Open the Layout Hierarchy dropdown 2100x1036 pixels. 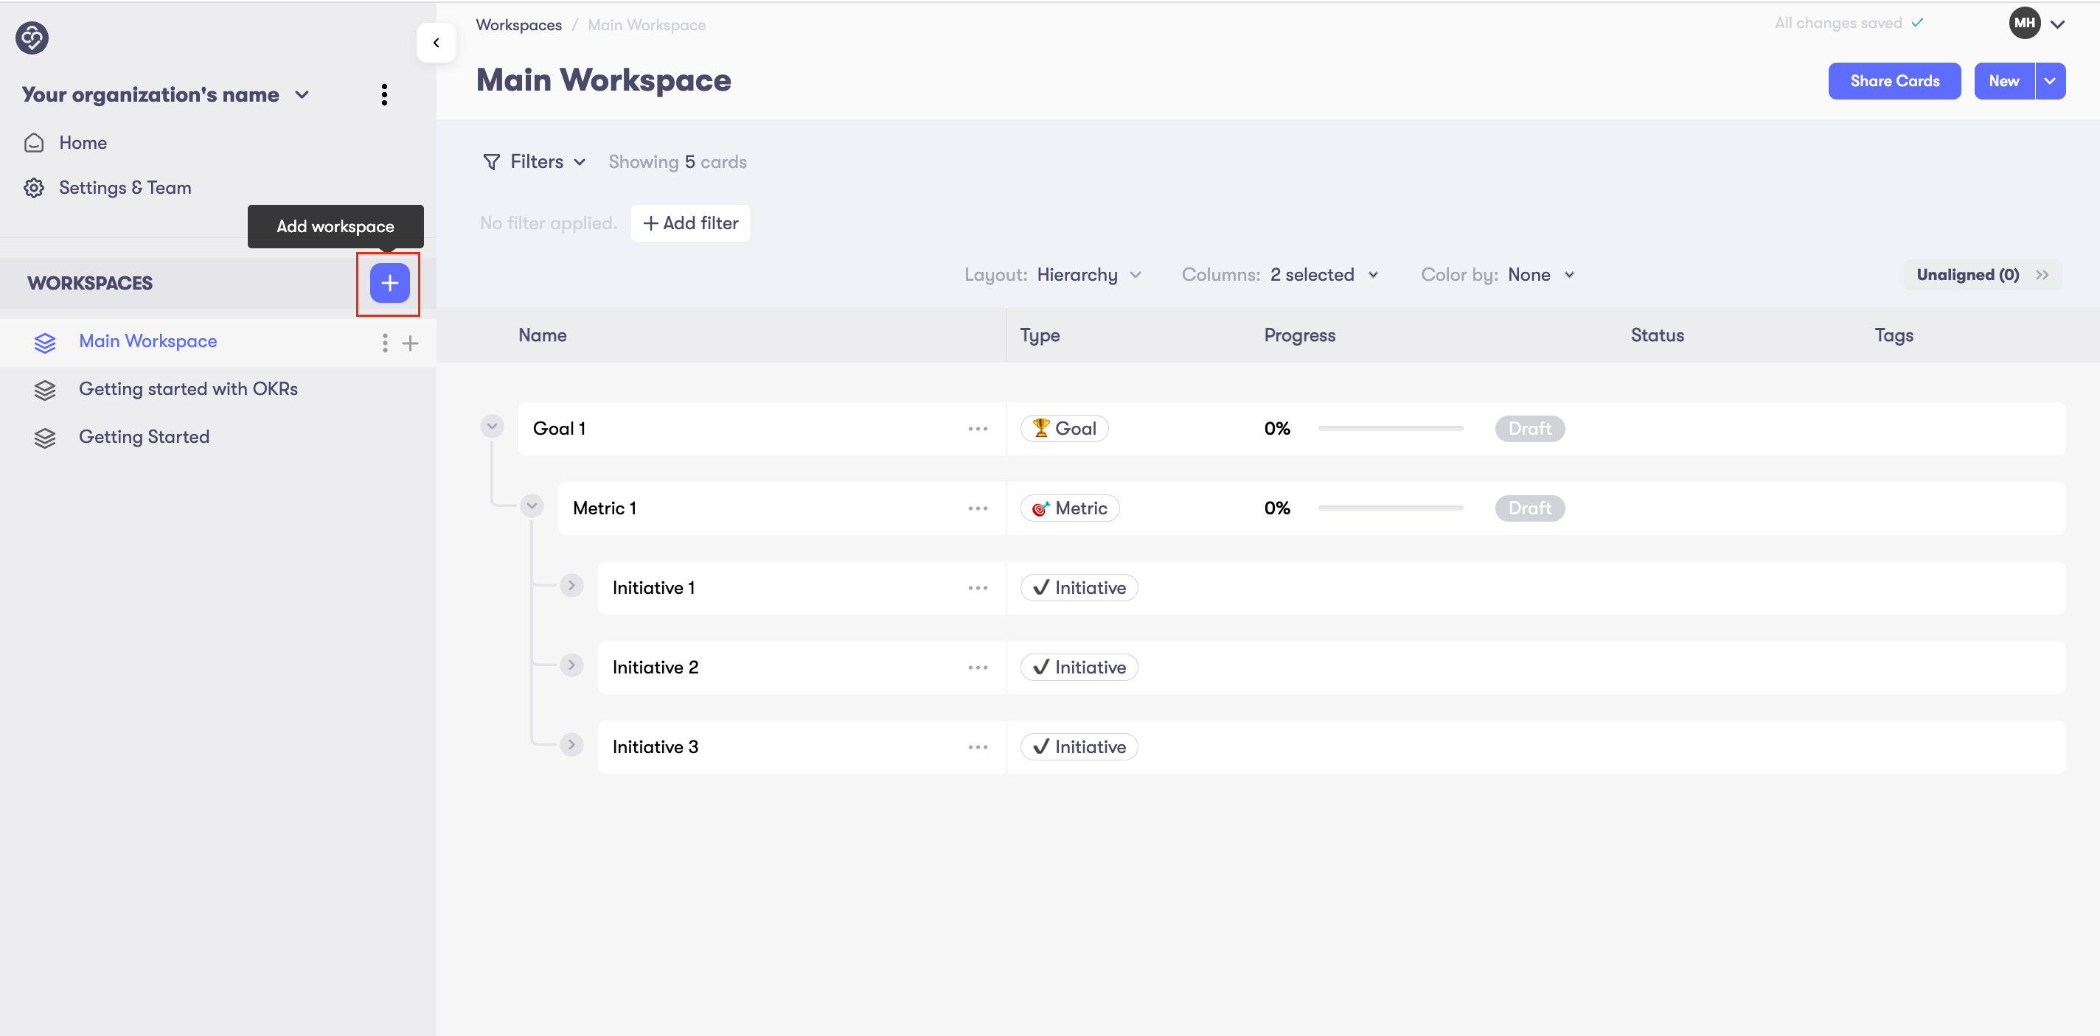tap(1088, 275)
